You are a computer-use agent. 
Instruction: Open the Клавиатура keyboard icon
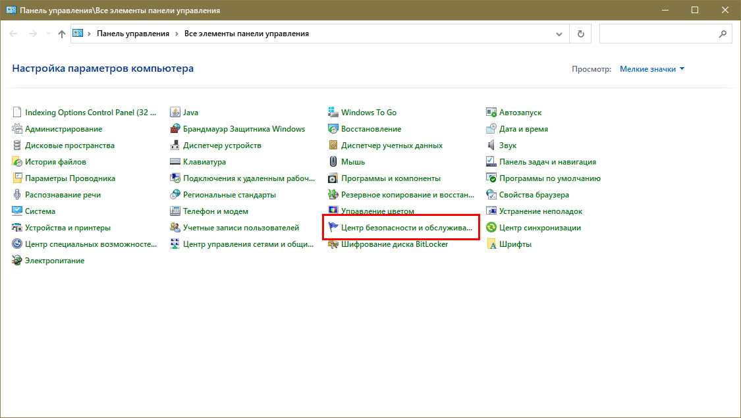[x=175, y=162]
